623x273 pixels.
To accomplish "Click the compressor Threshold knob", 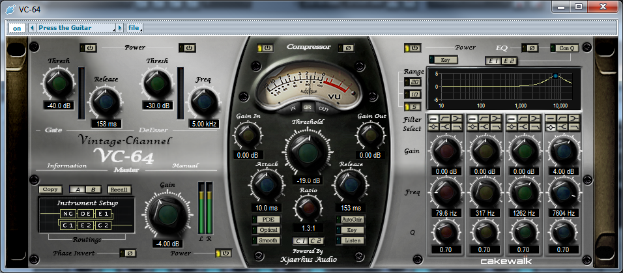I will (x=307, y=152).
